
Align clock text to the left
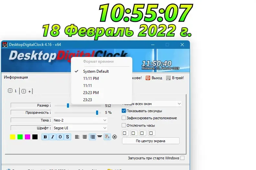point(77,137)
